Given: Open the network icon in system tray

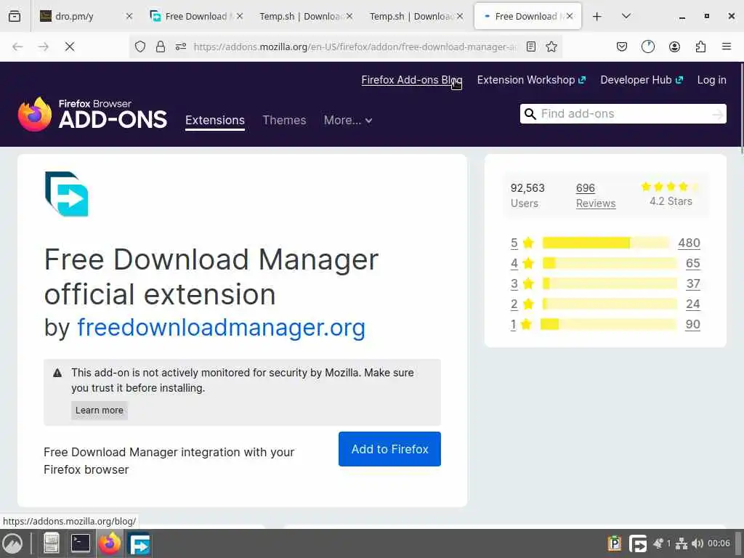Looking at the screenshot, I should [682, 543].
